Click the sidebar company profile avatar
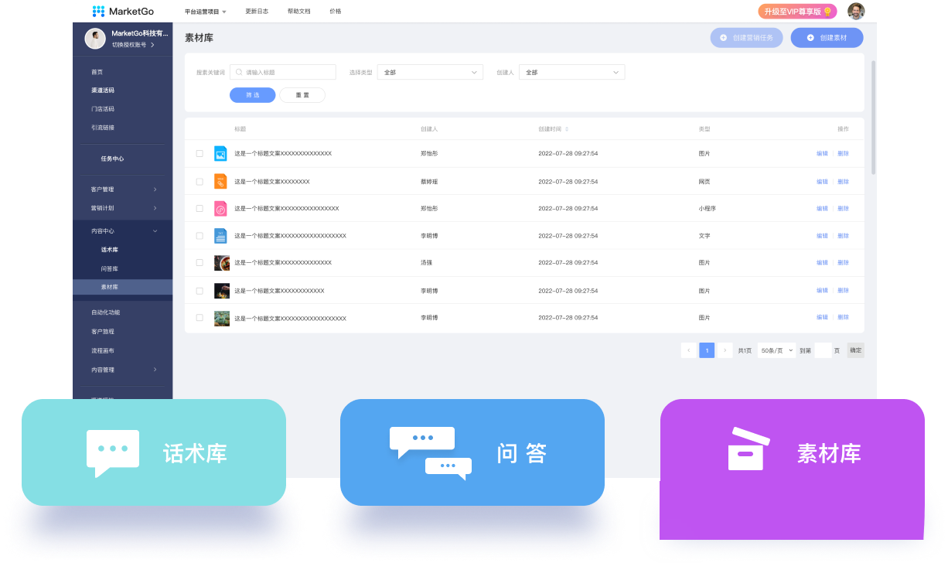This screenshot has width=948, height=563. (95, 39)
